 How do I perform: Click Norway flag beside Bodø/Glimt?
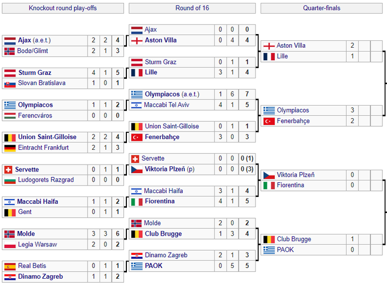[x=10, y=51]
